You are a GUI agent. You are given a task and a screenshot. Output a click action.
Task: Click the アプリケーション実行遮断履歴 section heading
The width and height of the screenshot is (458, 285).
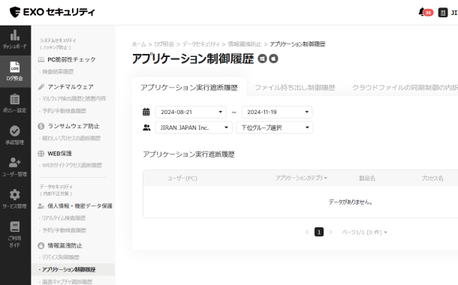(188, 154)
